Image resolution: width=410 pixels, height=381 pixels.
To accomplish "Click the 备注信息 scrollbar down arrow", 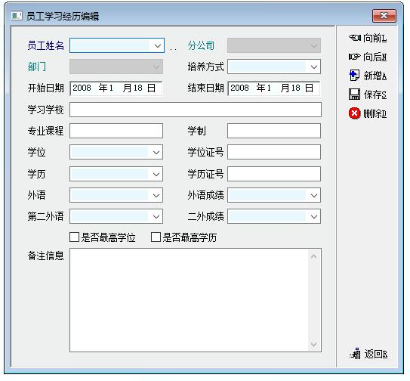I will click(314, 344).
